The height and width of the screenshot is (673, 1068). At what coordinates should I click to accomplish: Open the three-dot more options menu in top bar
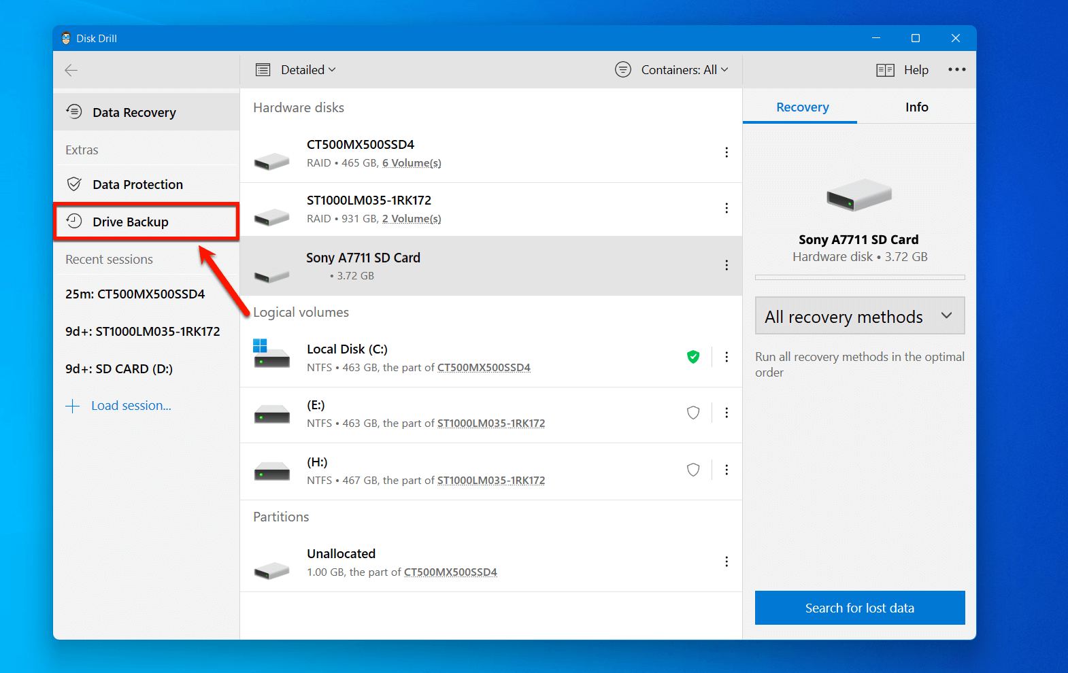click(957, 69)
